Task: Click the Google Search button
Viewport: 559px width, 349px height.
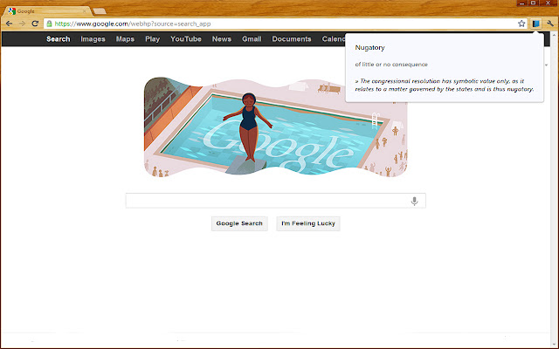Action: (x=239, y=223)
